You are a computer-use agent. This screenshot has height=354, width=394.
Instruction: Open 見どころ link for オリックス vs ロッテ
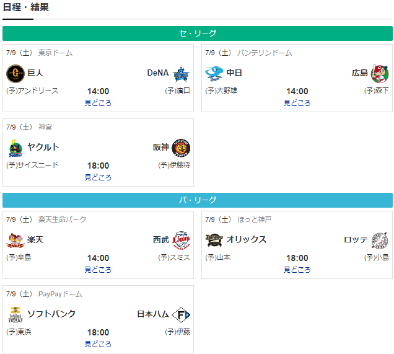coord(297,270)
